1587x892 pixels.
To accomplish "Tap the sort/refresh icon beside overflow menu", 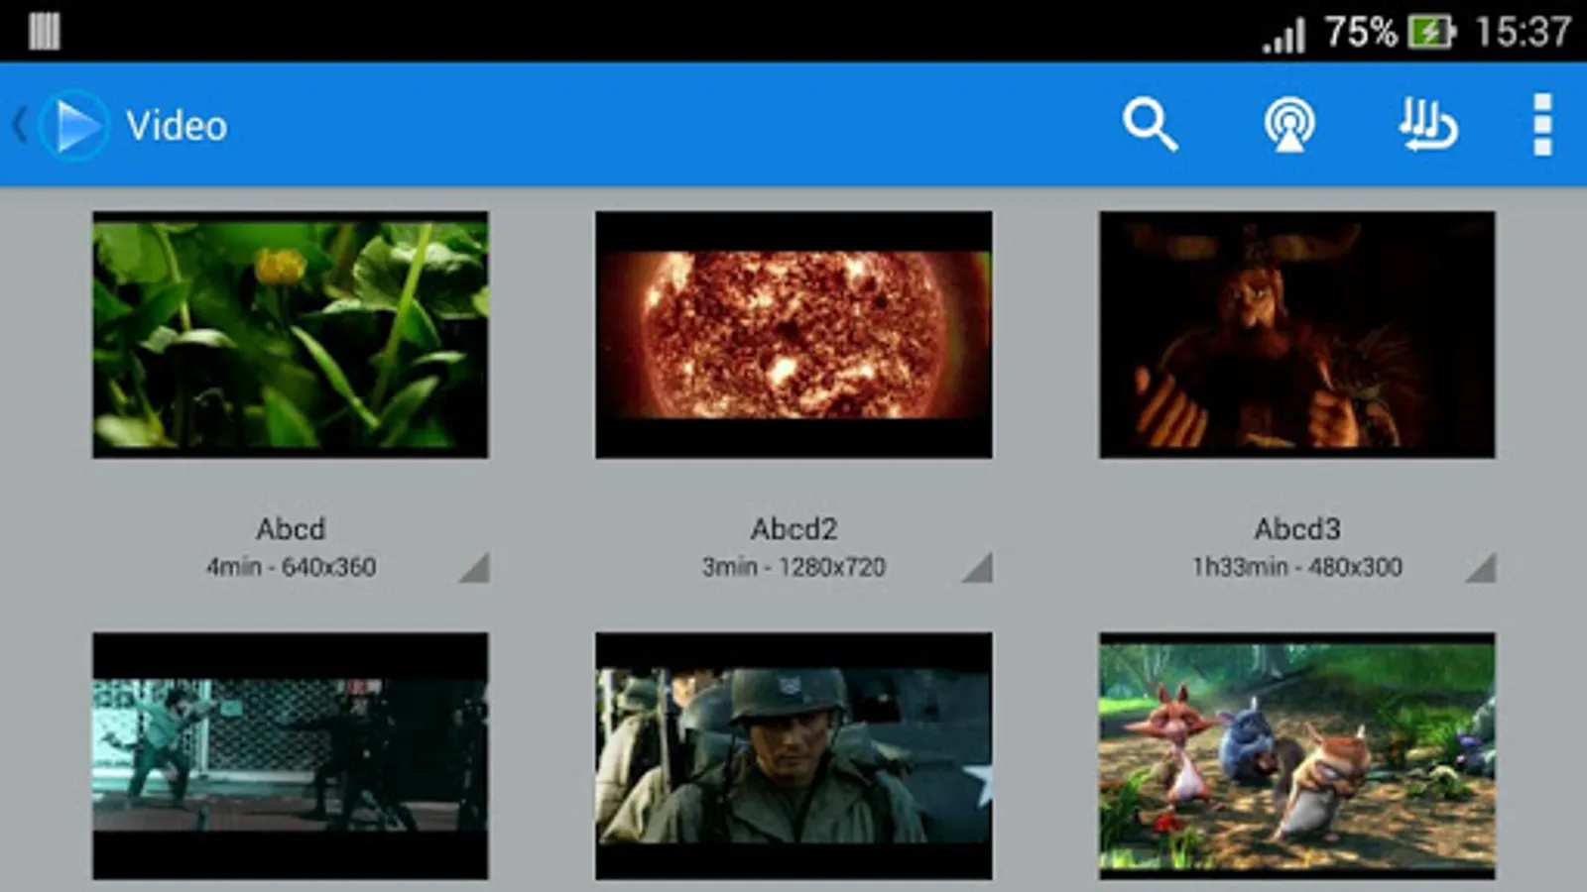I will click(x=1428, y=125).
